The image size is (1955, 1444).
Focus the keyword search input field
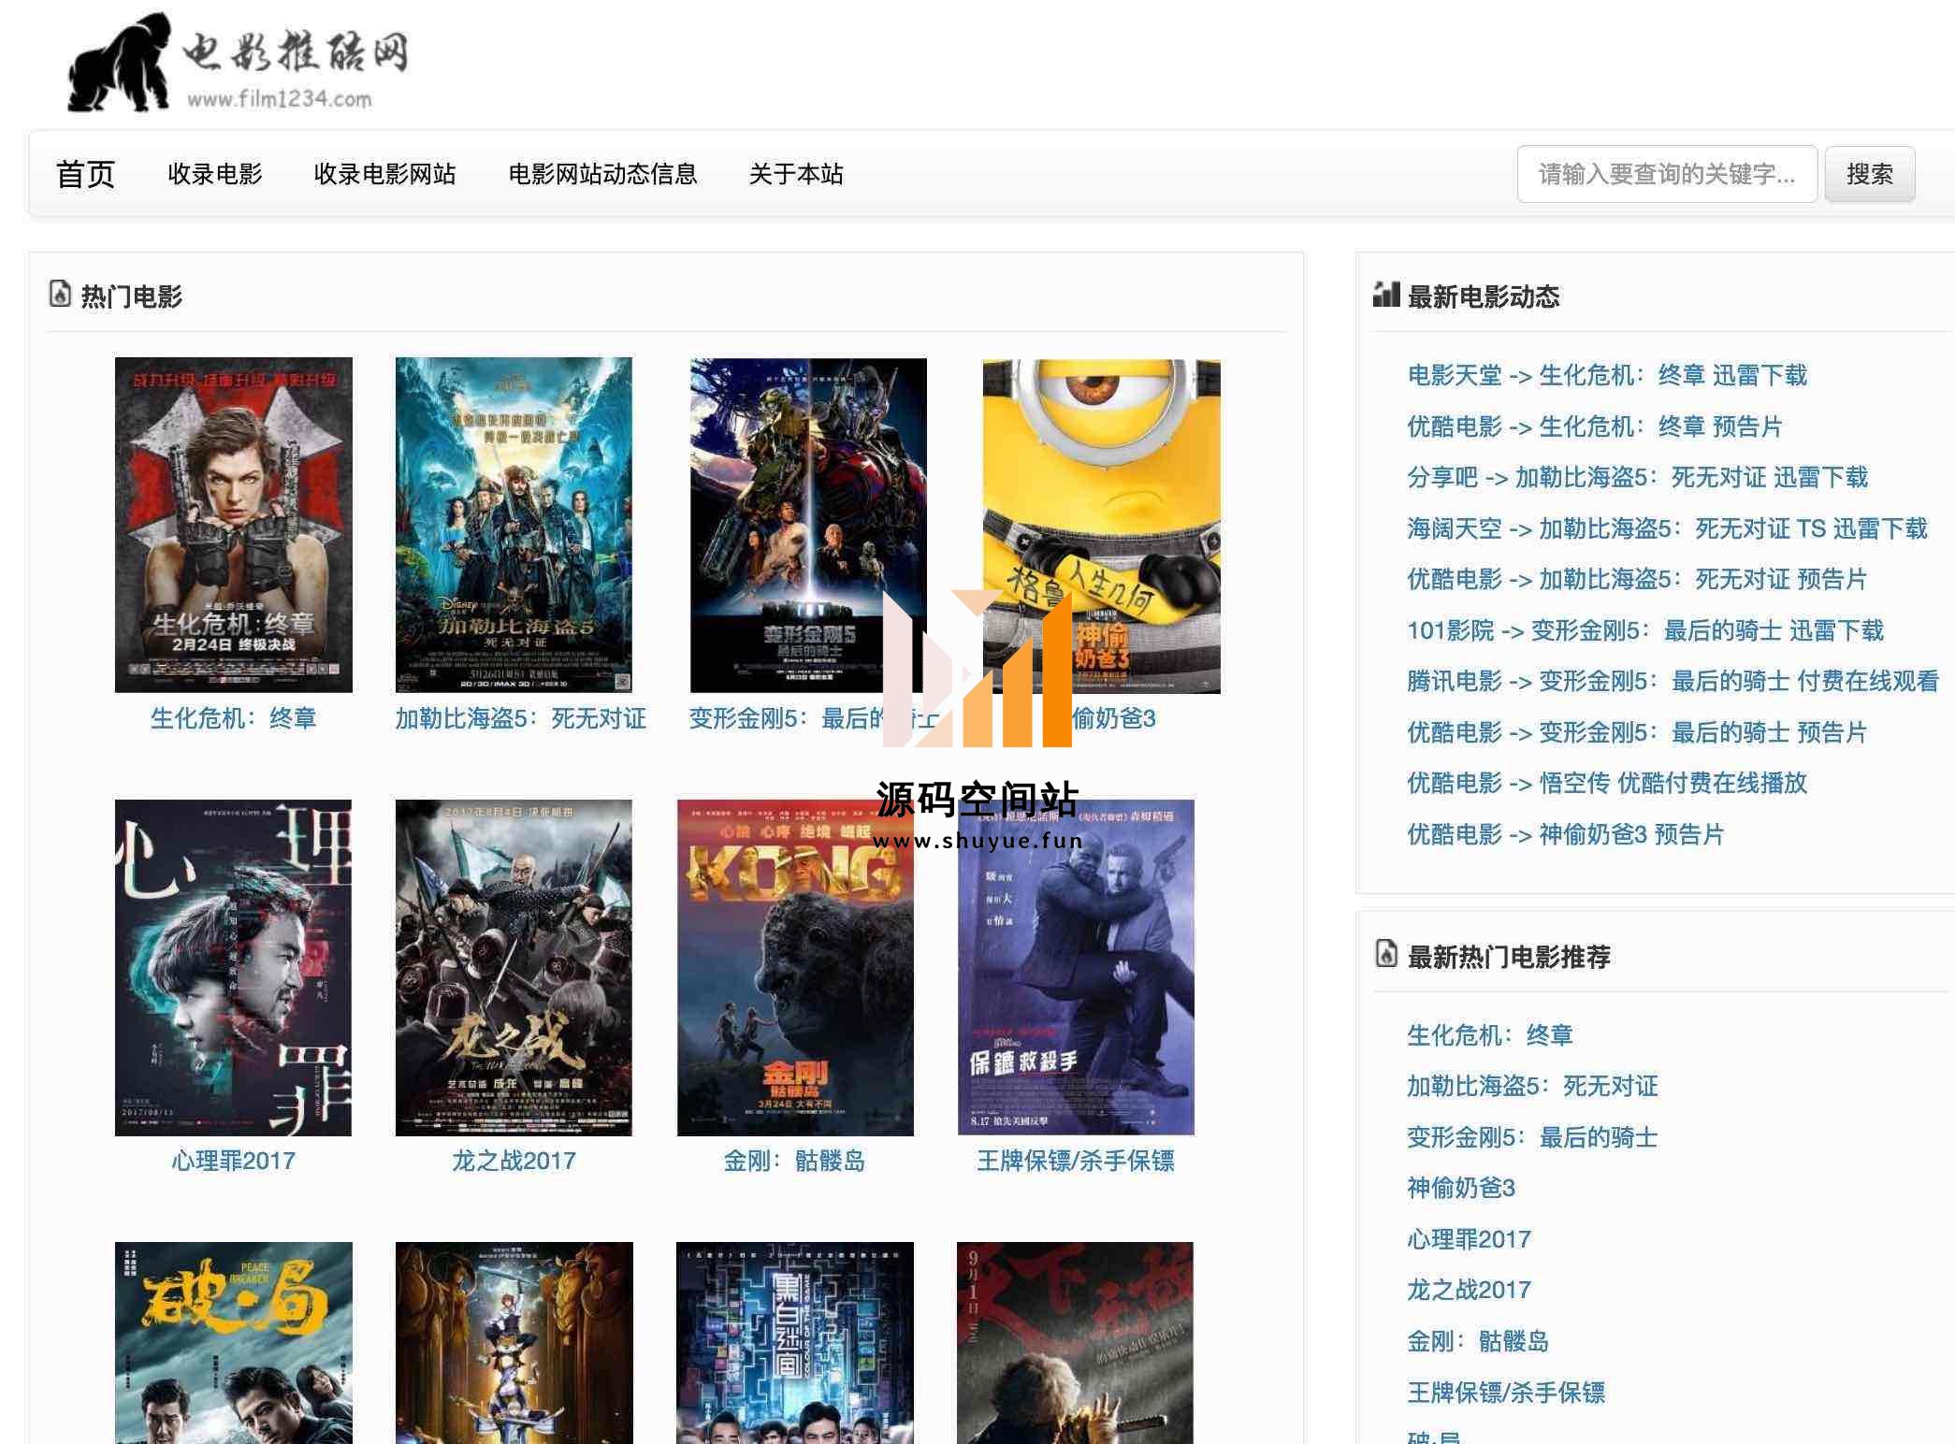[1667, 174]
